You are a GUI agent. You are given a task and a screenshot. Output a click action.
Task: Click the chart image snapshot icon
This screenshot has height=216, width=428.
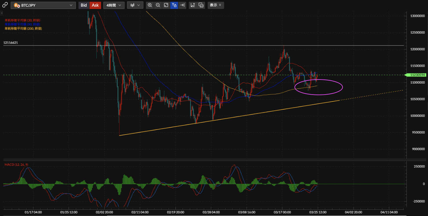point(201,5)
